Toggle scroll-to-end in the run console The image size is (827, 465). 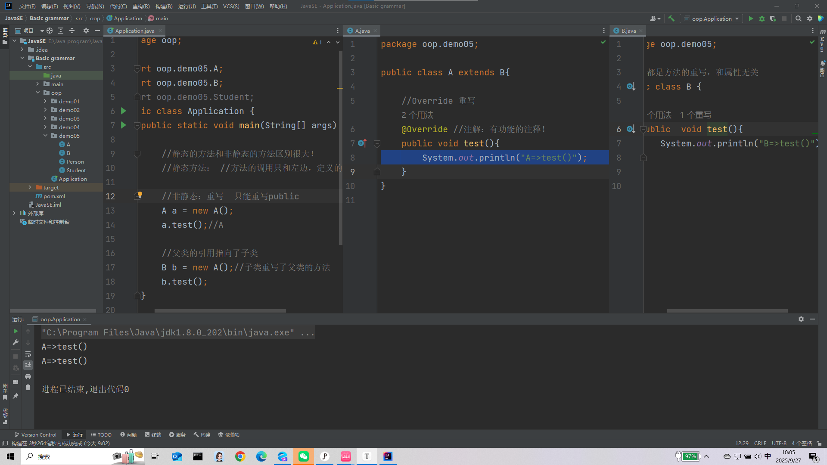coord(28,365)
